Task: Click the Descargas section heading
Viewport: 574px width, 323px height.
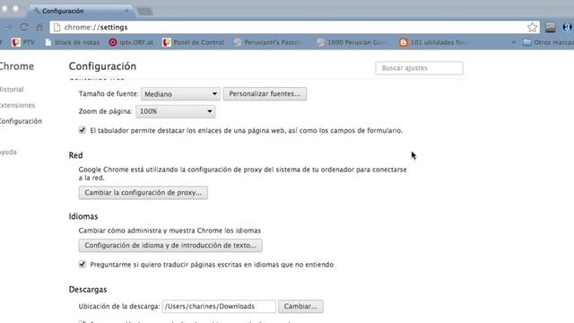Action: tap(88, 289)
